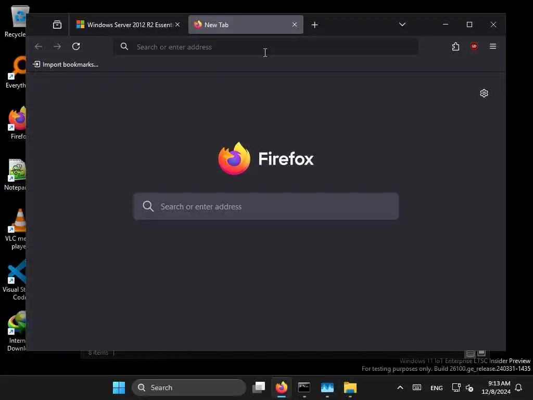Select Everything search desktop shortcut
The width and height of the screenshot is (533, 400).
click(x=15, y=72)
